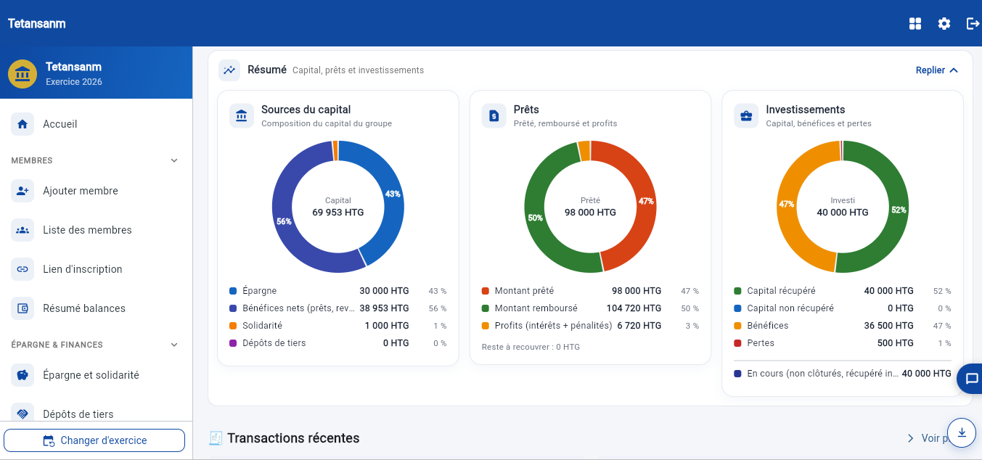Click the Prêts card document icon

click(x=494, y=115)
